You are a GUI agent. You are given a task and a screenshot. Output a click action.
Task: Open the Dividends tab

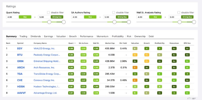coord(36,36)
